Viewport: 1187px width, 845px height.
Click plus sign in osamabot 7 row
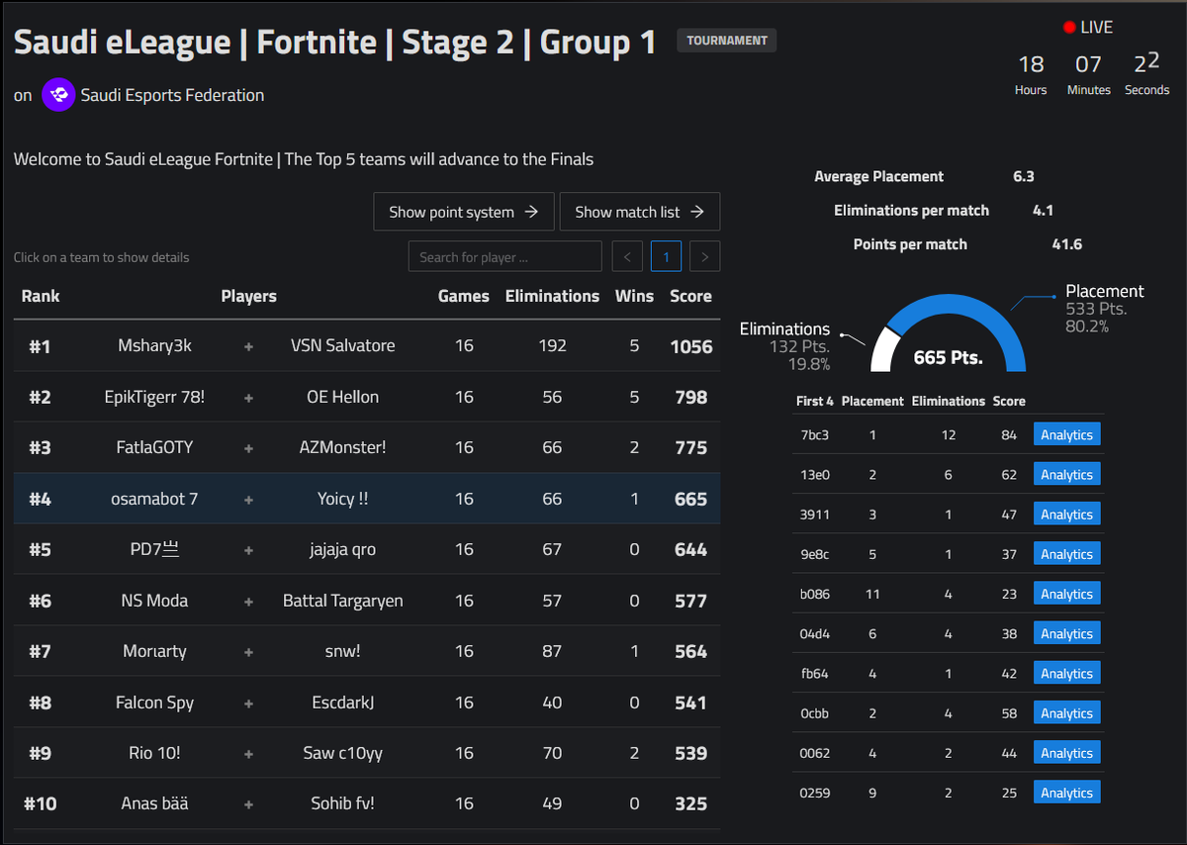pos(249,500)
